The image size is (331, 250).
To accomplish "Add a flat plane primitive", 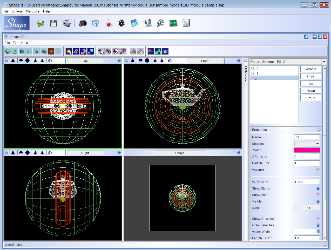I will 44,51.
